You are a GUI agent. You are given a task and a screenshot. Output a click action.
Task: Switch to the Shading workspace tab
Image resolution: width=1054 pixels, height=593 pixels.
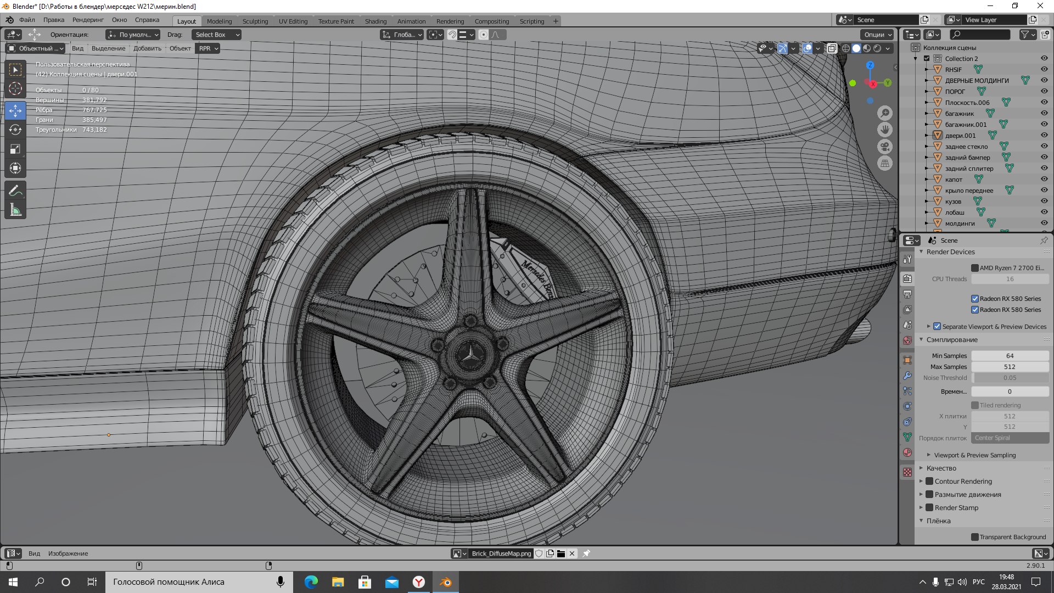click(375, 21)
